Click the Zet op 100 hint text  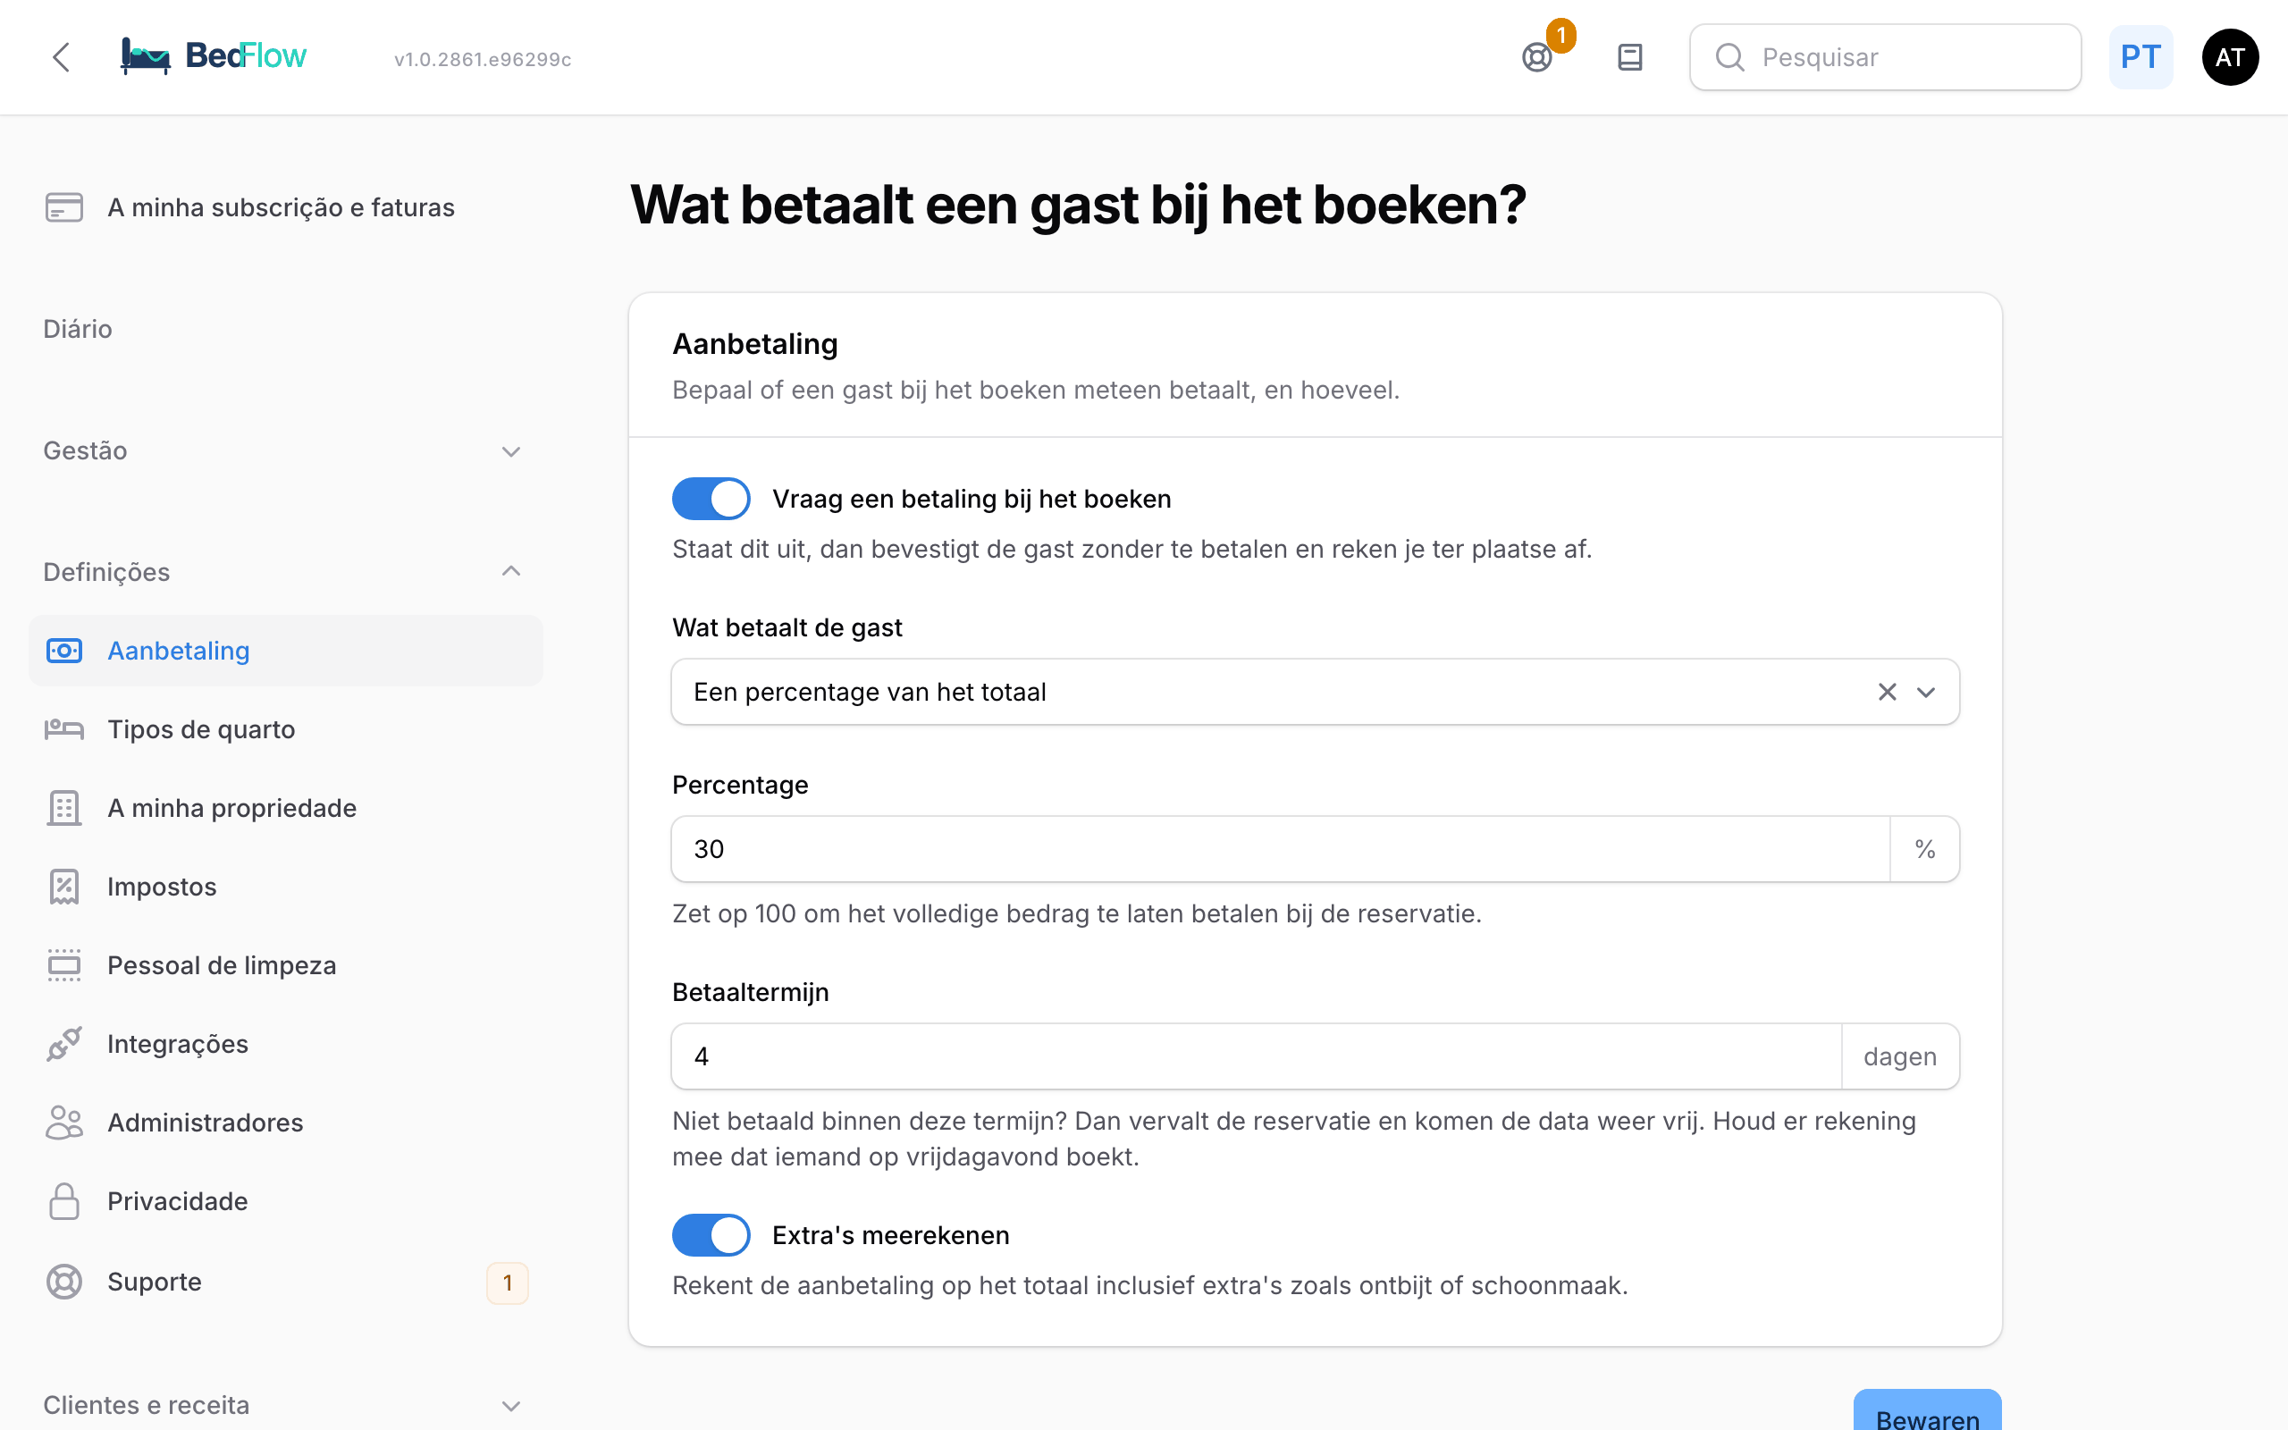pos(1077,913)
